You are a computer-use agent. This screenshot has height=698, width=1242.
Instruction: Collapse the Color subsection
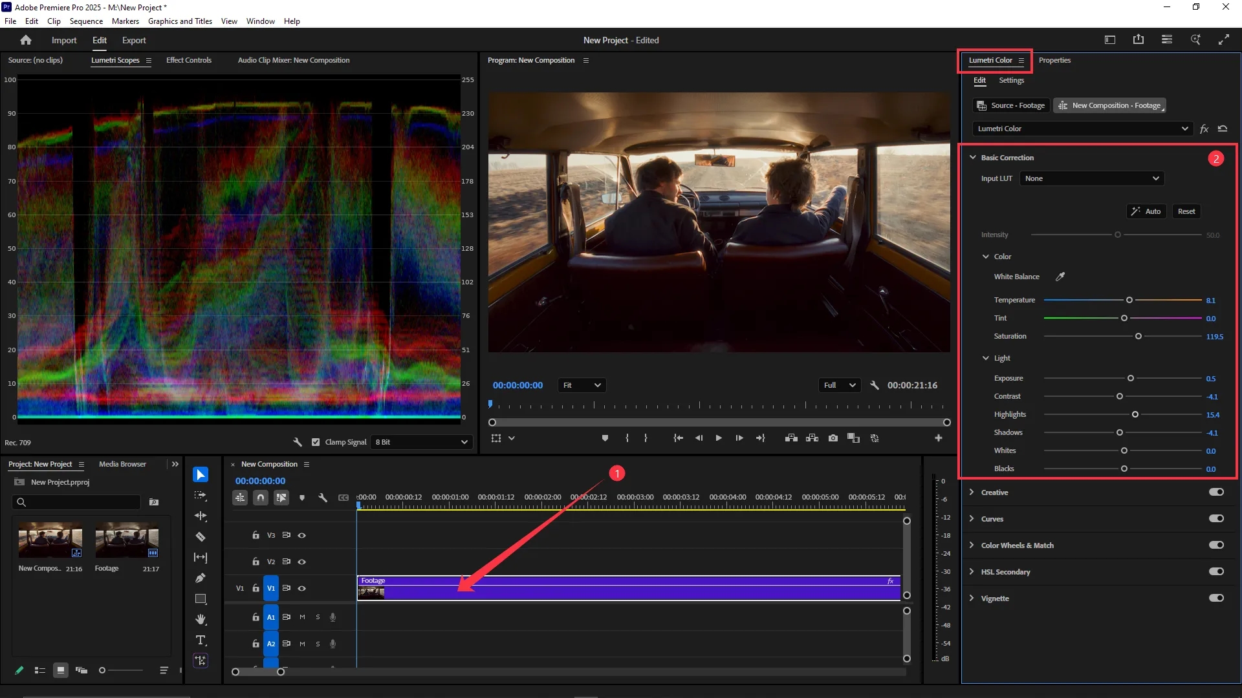(x=986, y=257)
